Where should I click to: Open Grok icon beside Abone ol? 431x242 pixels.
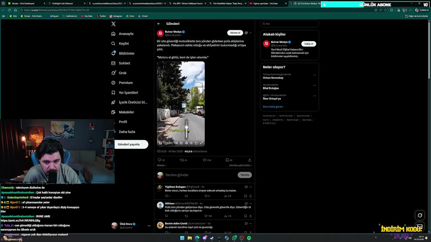(x=246, y=33)
